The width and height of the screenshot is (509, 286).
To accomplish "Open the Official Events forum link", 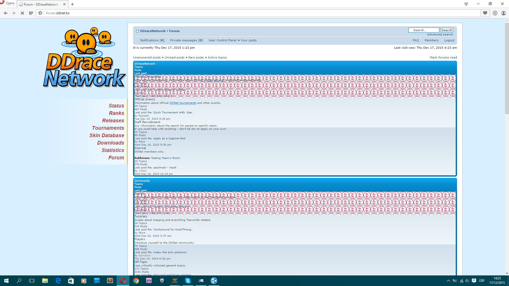I will click(145, 99).
